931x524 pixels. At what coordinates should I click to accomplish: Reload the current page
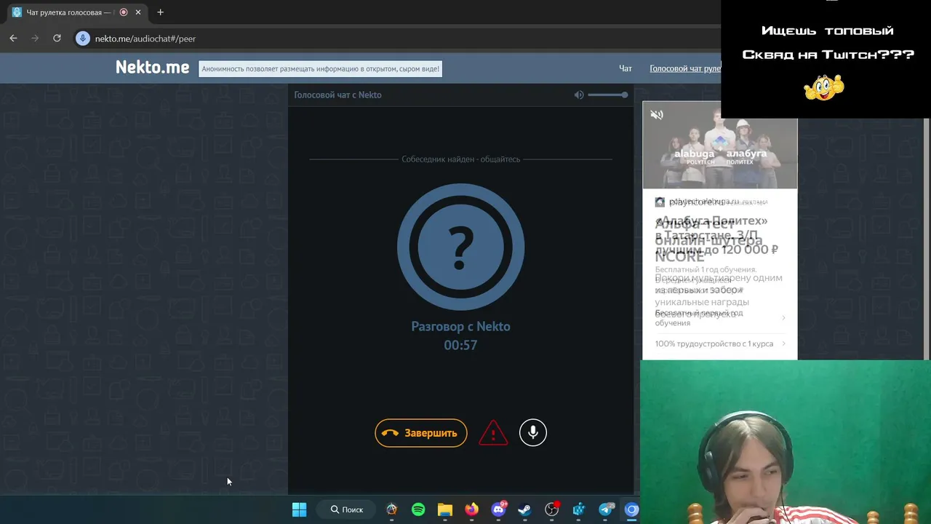point(57,39)
